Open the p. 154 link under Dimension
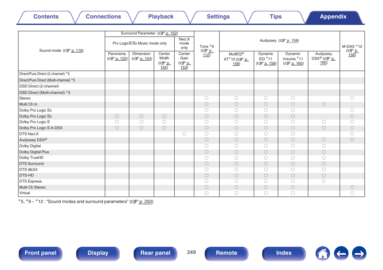 pyautogui.click(x=146, y=59)
